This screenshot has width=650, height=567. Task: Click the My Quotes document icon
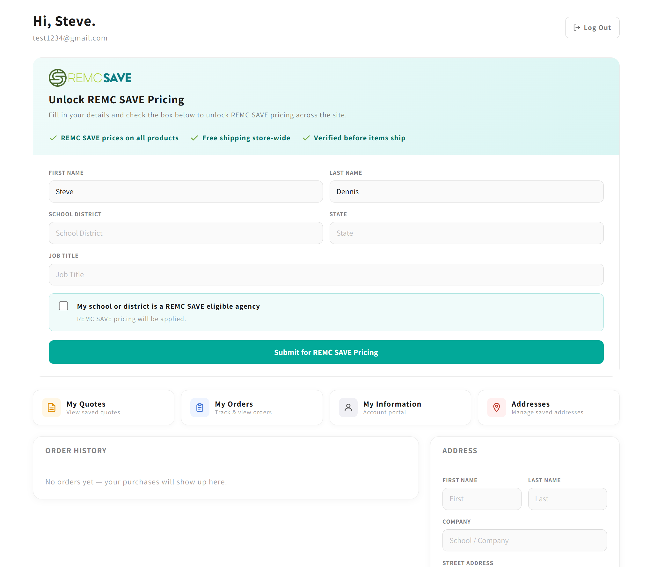[x=51, y=408]
